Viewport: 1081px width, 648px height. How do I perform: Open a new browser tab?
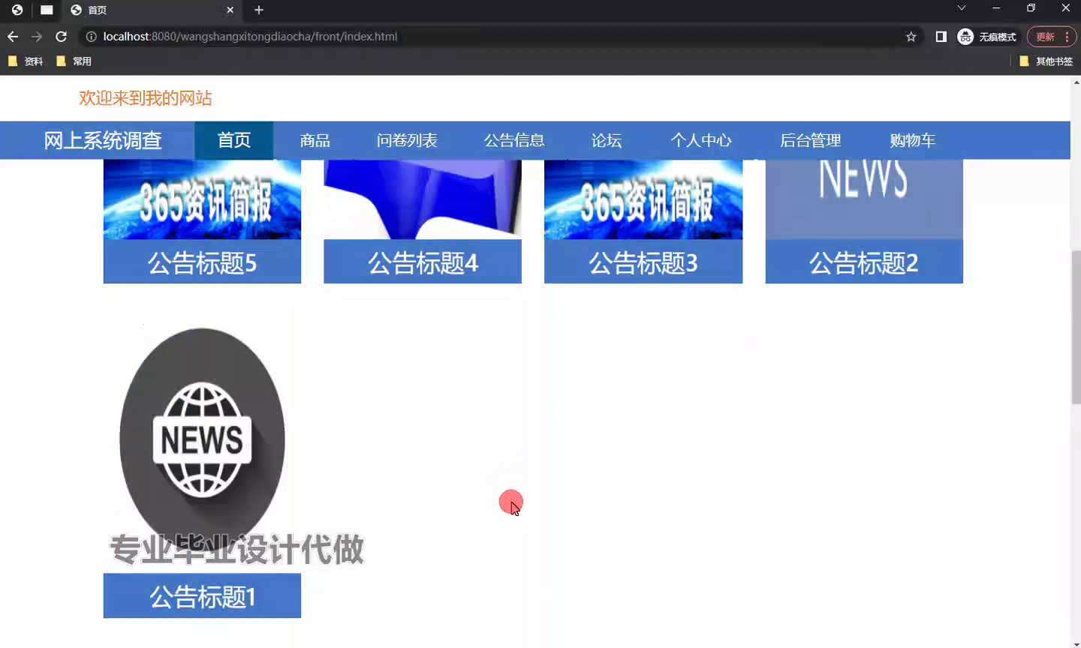259,10
